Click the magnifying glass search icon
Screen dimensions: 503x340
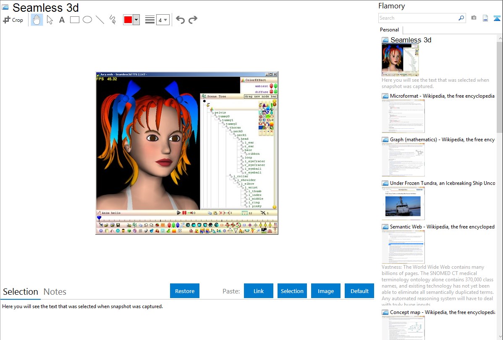tap(461, 18)
